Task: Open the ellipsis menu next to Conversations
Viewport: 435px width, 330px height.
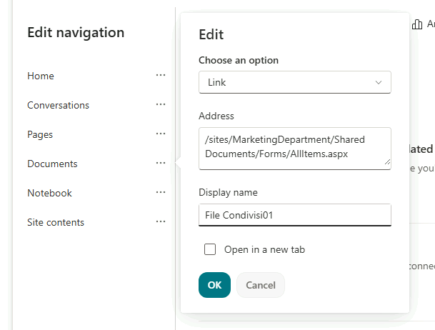Action: pos(161,104)
